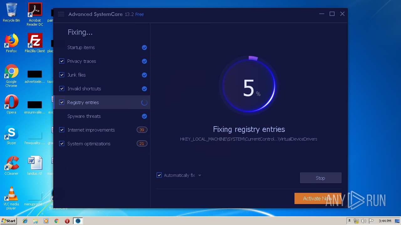Open VLC media player desktop shortcut
This screenshot has height=225, width=401.
tap(11, 198)
